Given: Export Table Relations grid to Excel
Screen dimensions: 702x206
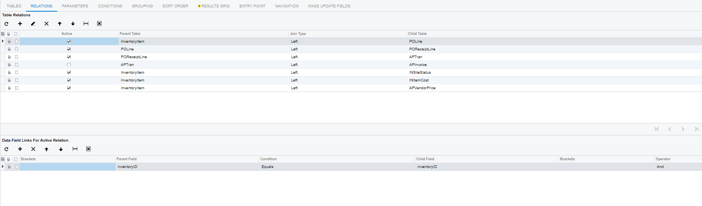Looking at the screenshot, I should (x=99, y=24).
